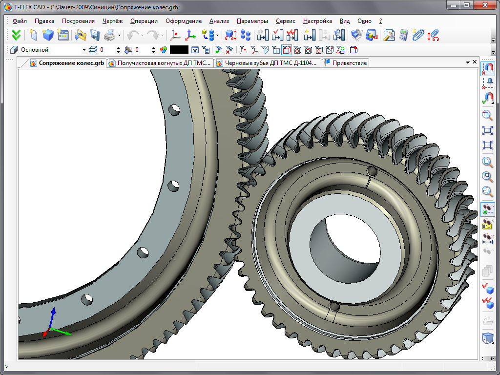500x375 pixels.
Task: Expand the right toolbar overflow chevron
Action: (x=483, y=358)
